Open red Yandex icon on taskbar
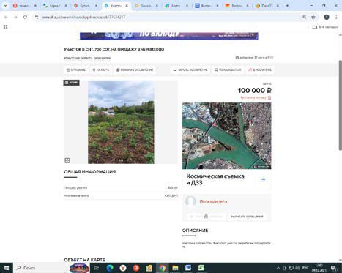The width and height of the screenshot is (342, 273). (136, 268)
